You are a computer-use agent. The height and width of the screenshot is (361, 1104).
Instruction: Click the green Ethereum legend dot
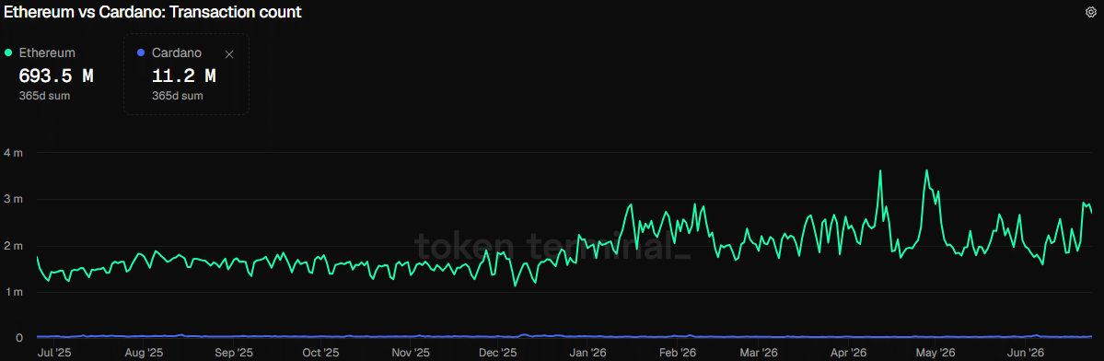(x=8, y=52)
